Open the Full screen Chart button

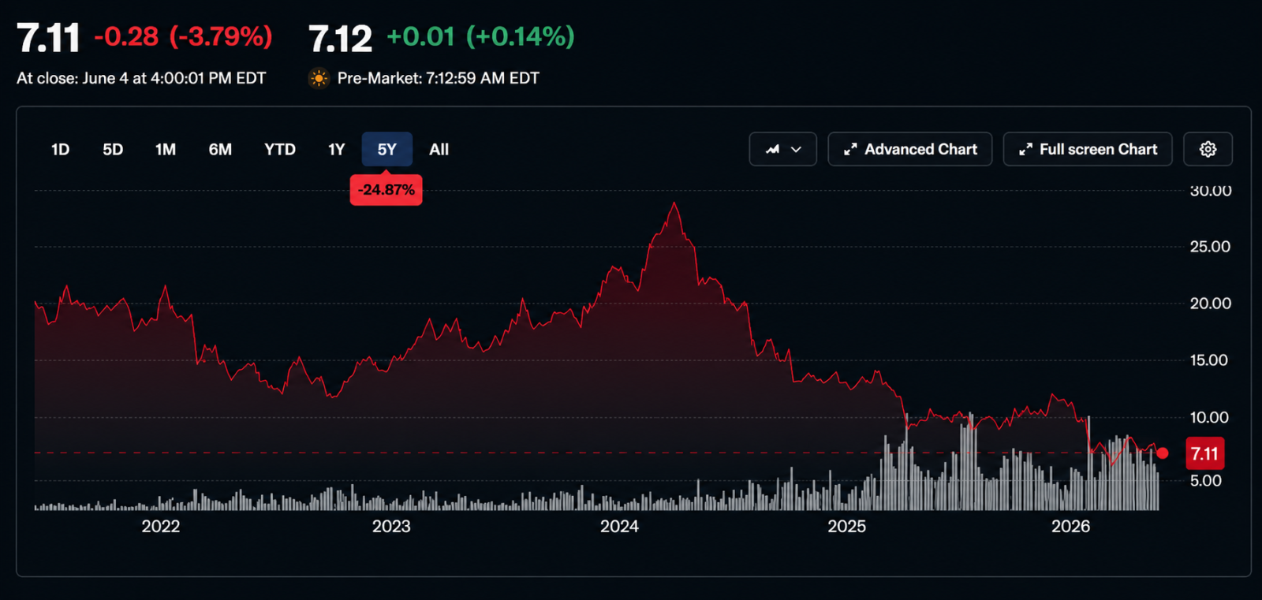pos(1087,149)
